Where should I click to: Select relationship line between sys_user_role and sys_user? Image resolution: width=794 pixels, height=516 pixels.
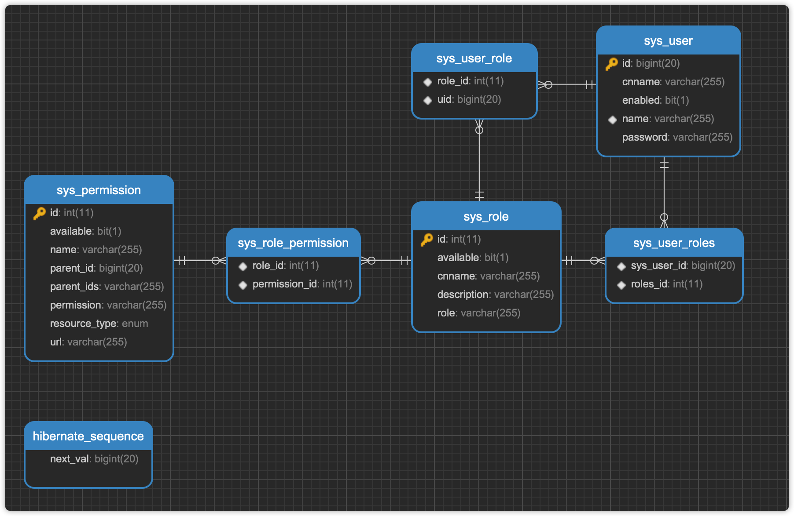(567, 85)
